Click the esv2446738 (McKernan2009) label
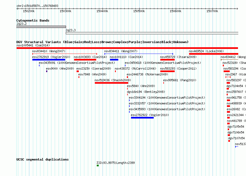This screenshot has width=246, height=176. pyautogui.click(x=147, y=74)
